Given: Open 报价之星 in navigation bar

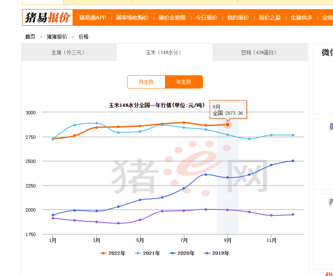Looking at the screenshot, I should (x=270, y=17).
